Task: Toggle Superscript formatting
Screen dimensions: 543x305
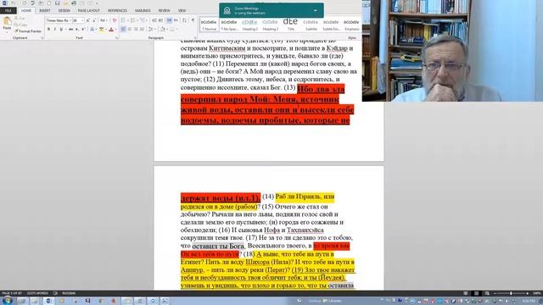Action: tap(83, 30)
